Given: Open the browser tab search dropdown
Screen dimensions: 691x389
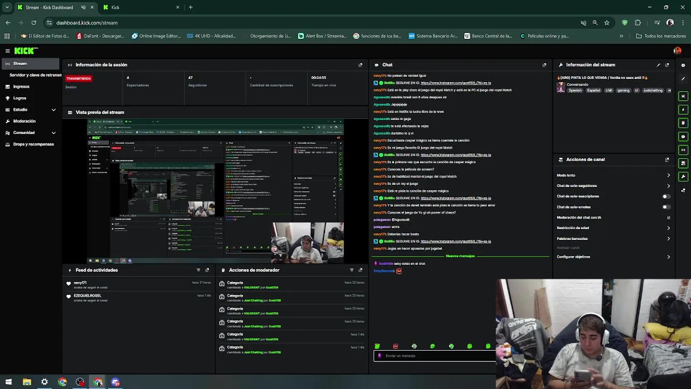Looking at the screenshot, I should pyautogui.click(x=7, y=8).
